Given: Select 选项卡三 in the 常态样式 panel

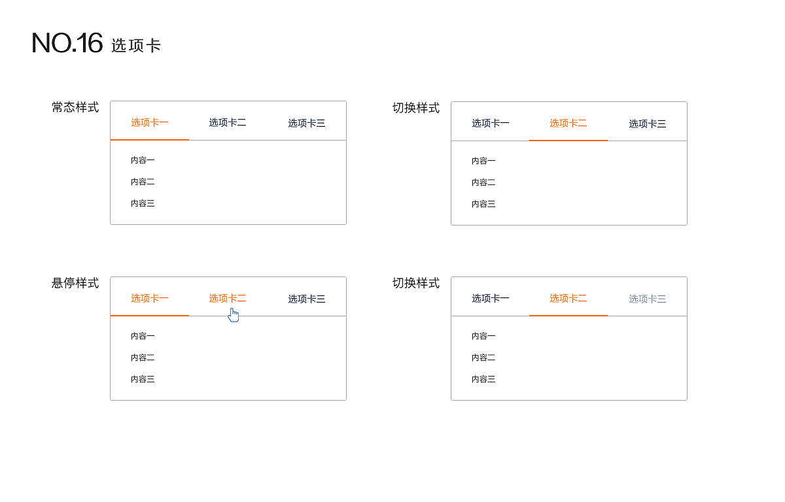Looking at the screenshot, I should [x=306, y=123].
